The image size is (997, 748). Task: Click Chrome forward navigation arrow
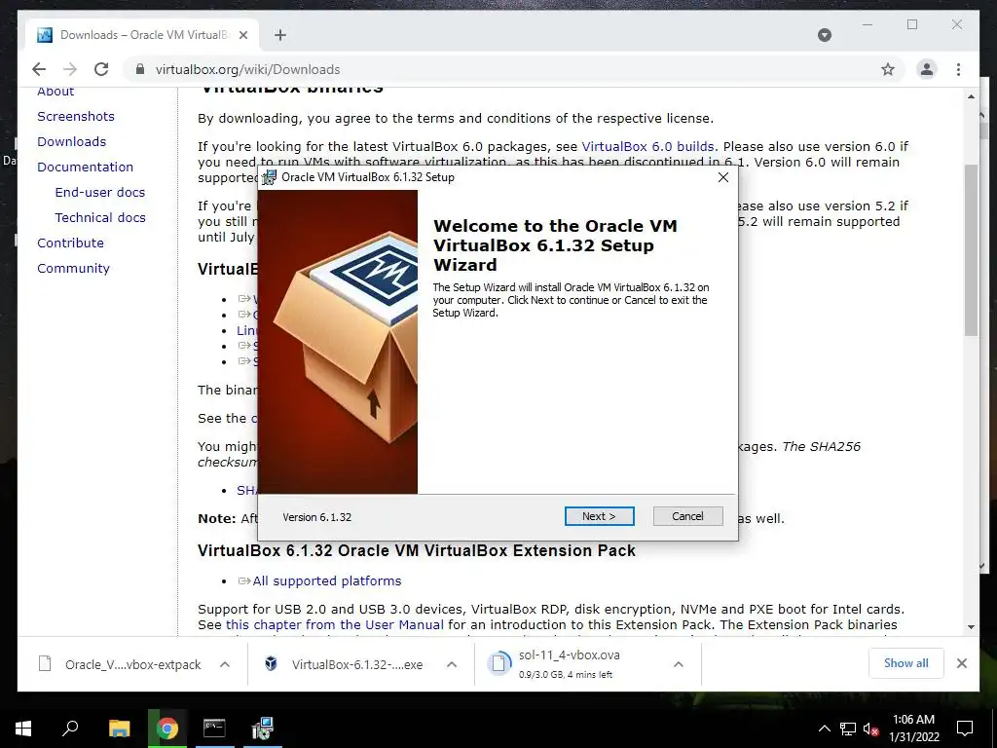(70, 69)
